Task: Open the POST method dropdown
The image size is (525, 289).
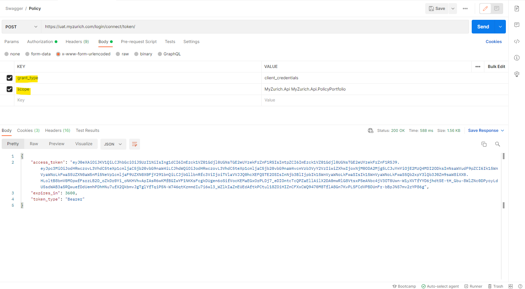Action: (x=21, y=27)
